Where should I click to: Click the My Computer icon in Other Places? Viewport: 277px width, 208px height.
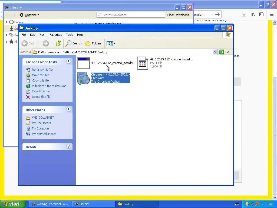[28, 129]
